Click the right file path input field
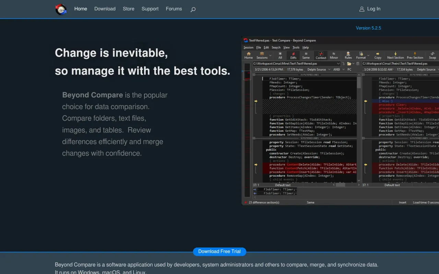 pos(400,64)
